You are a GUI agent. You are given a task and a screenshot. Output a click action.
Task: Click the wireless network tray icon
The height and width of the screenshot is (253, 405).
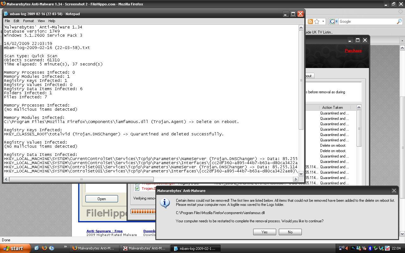click(x=341, y=248)
